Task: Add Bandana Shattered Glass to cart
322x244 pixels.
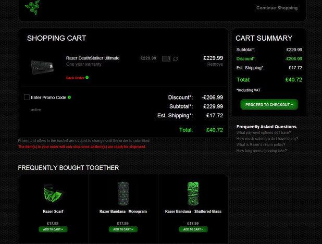Action: [x=193, y=229]
